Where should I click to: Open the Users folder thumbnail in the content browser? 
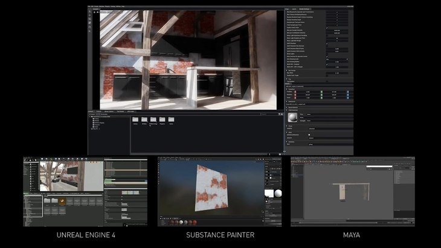point(172,119)
